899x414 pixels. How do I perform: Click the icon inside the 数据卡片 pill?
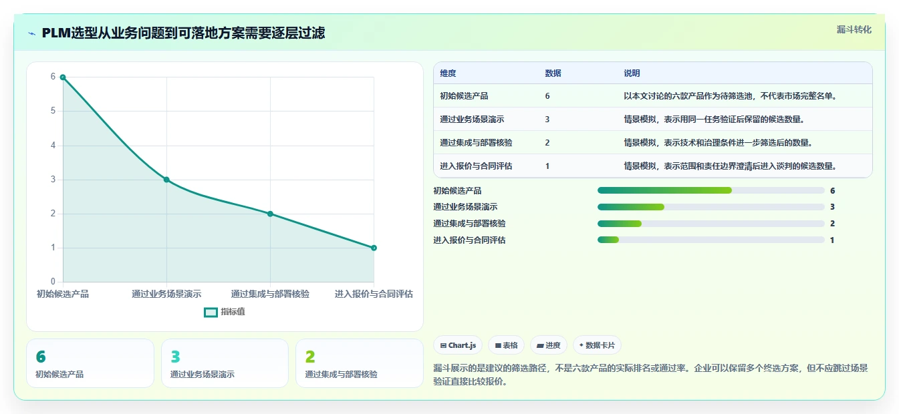tap(582, 346)
